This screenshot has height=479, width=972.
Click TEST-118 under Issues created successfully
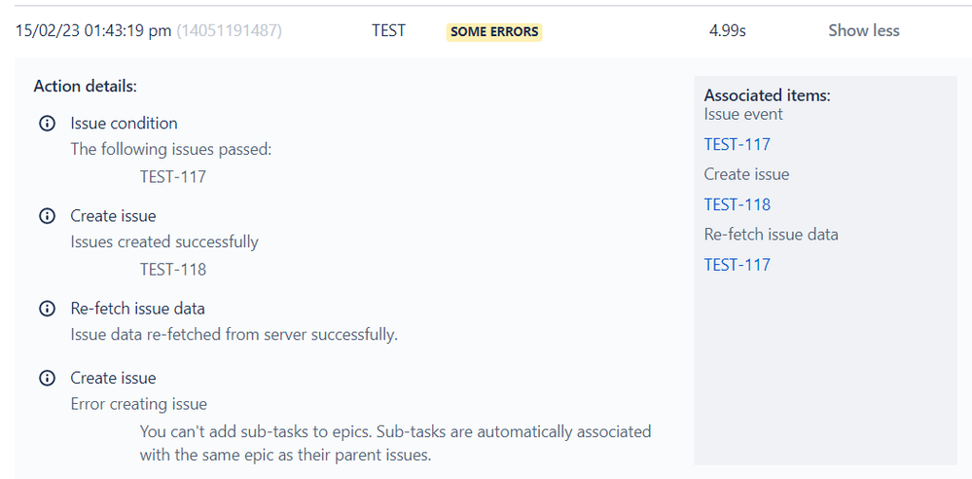pyautogui.click(x=173, y=270)
